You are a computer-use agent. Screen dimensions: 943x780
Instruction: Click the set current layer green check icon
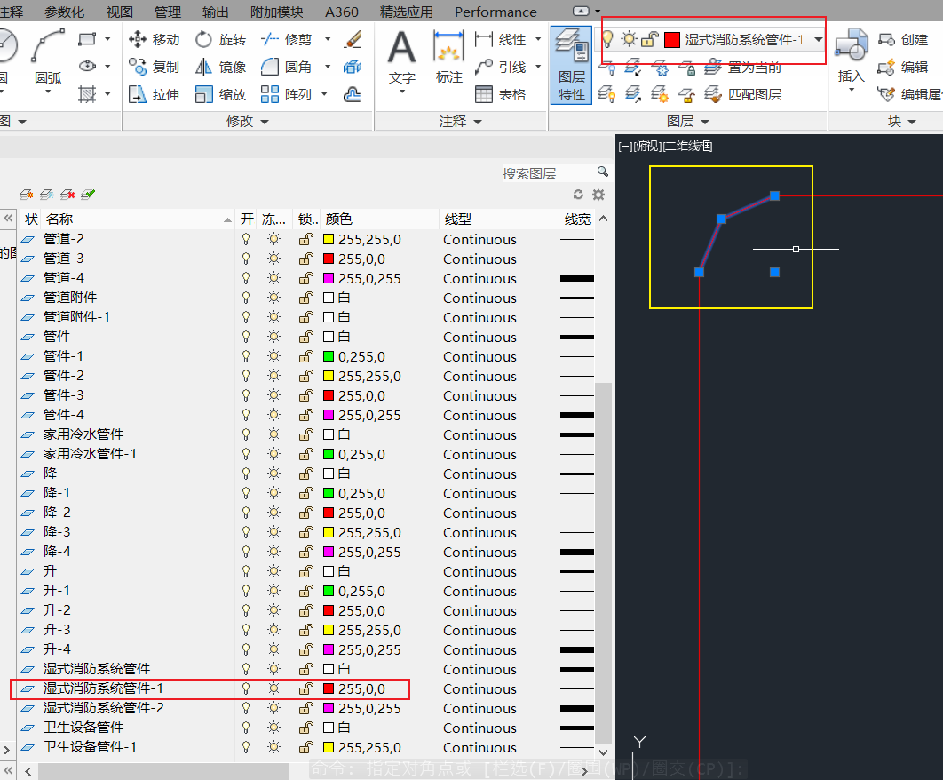click(x=88, y=195)
